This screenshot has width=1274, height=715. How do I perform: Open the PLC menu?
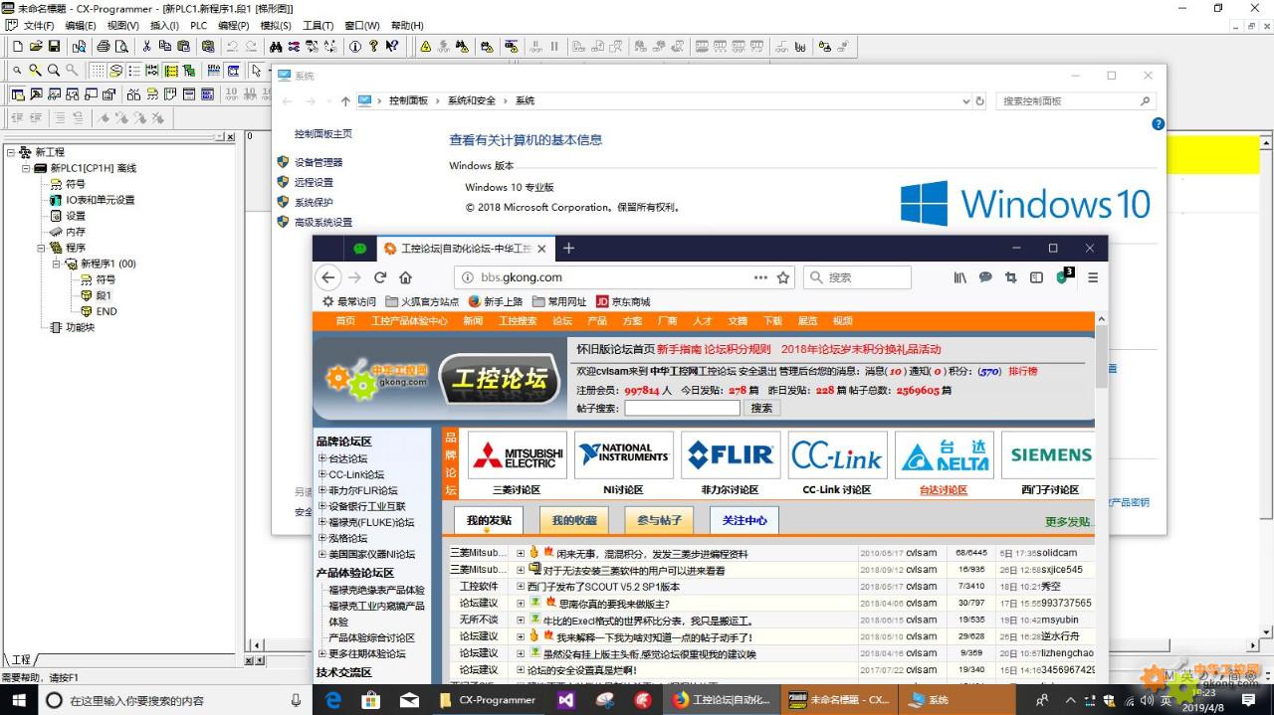(x=199, y=25)
